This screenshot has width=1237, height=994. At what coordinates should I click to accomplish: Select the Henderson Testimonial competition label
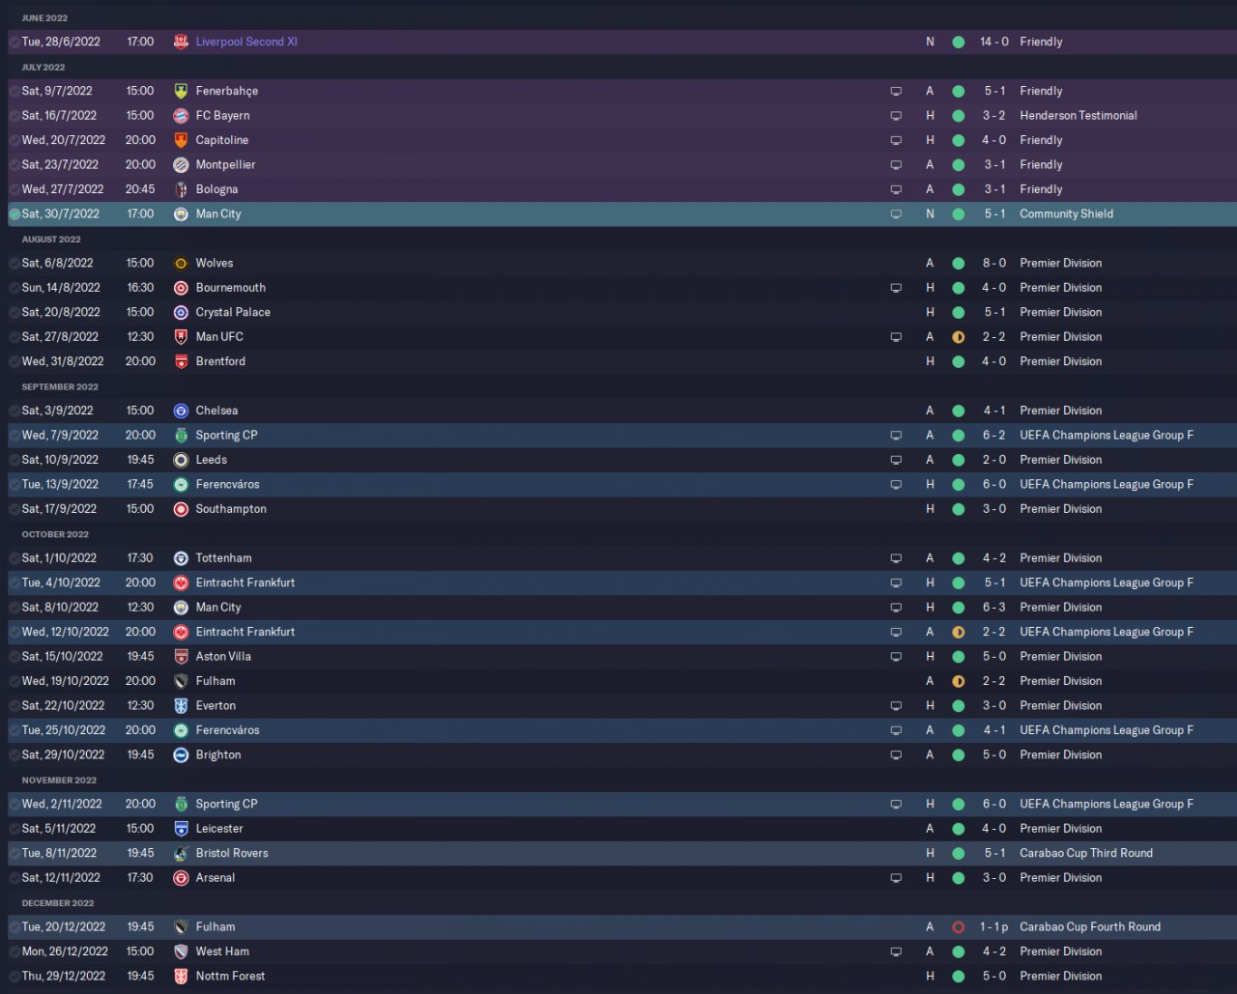point(1079,116)
